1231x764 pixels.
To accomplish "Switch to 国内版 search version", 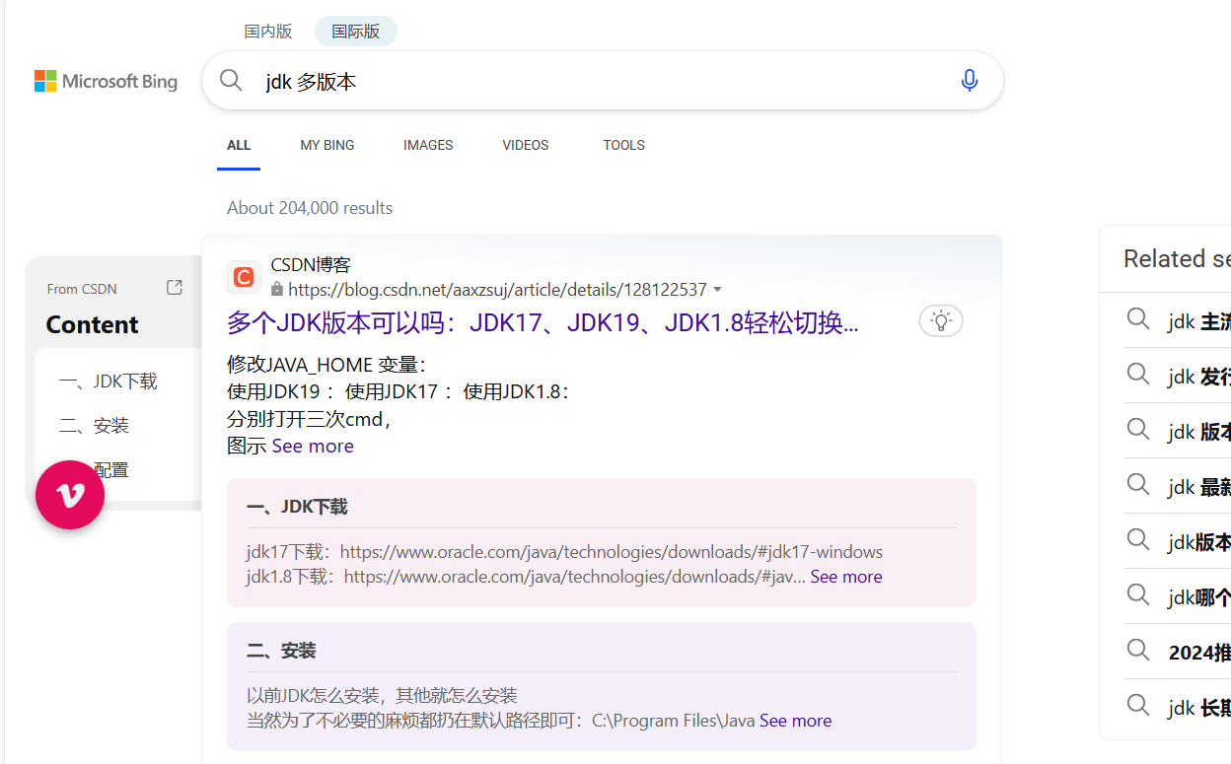I will tap(268, 32).
